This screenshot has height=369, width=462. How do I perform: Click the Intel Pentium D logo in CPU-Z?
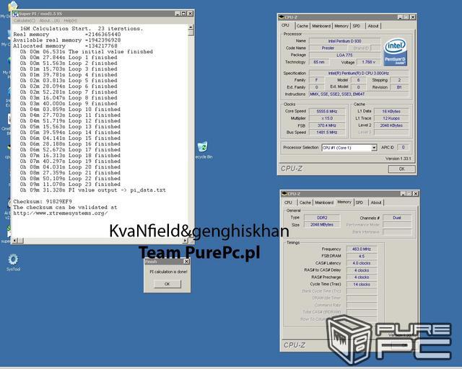pos(395,52)
